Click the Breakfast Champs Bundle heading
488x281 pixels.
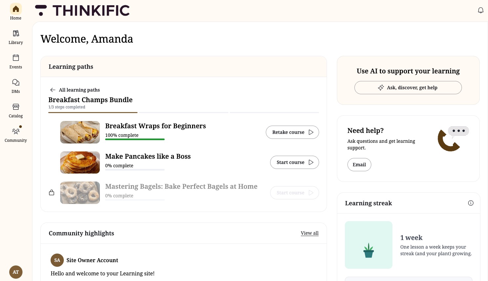click(x=91, y=100)
